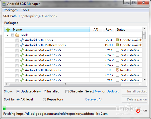Click update available icon for Platform-tools row
The width and height of the screenshot is (151, 119).
coord(117,45)
